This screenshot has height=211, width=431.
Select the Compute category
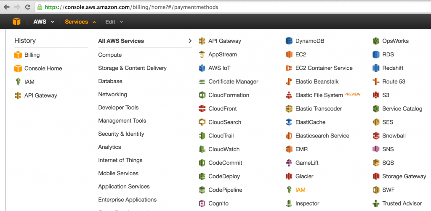(x=110, y=55)
